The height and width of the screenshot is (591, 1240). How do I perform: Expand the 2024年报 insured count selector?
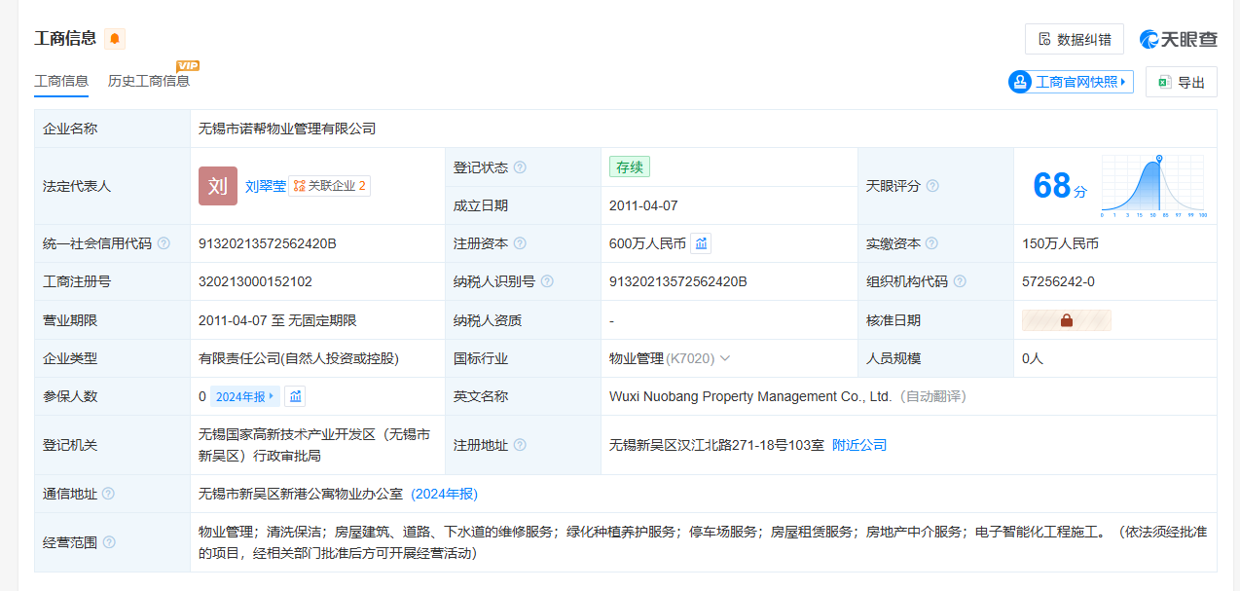pyautogui.click(x=245, y=396)
